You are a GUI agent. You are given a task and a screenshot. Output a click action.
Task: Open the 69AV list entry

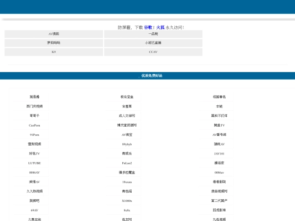(34, 210)
